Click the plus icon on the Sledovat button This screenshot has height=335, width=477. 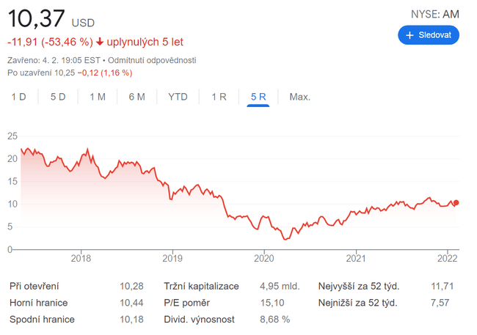[409, 35]
